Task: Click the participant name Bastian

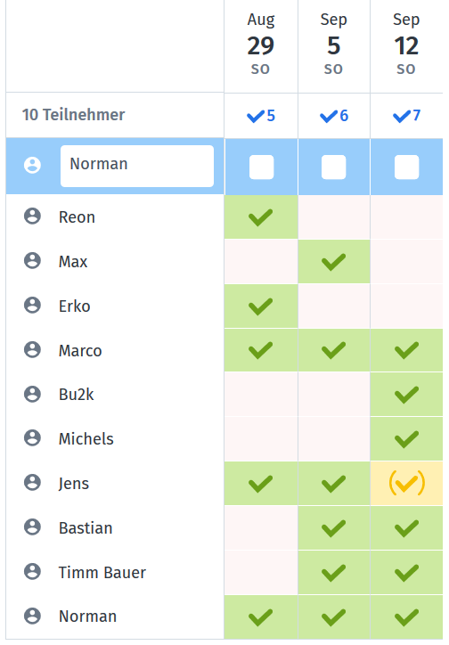Action: [x=86, y=527]
